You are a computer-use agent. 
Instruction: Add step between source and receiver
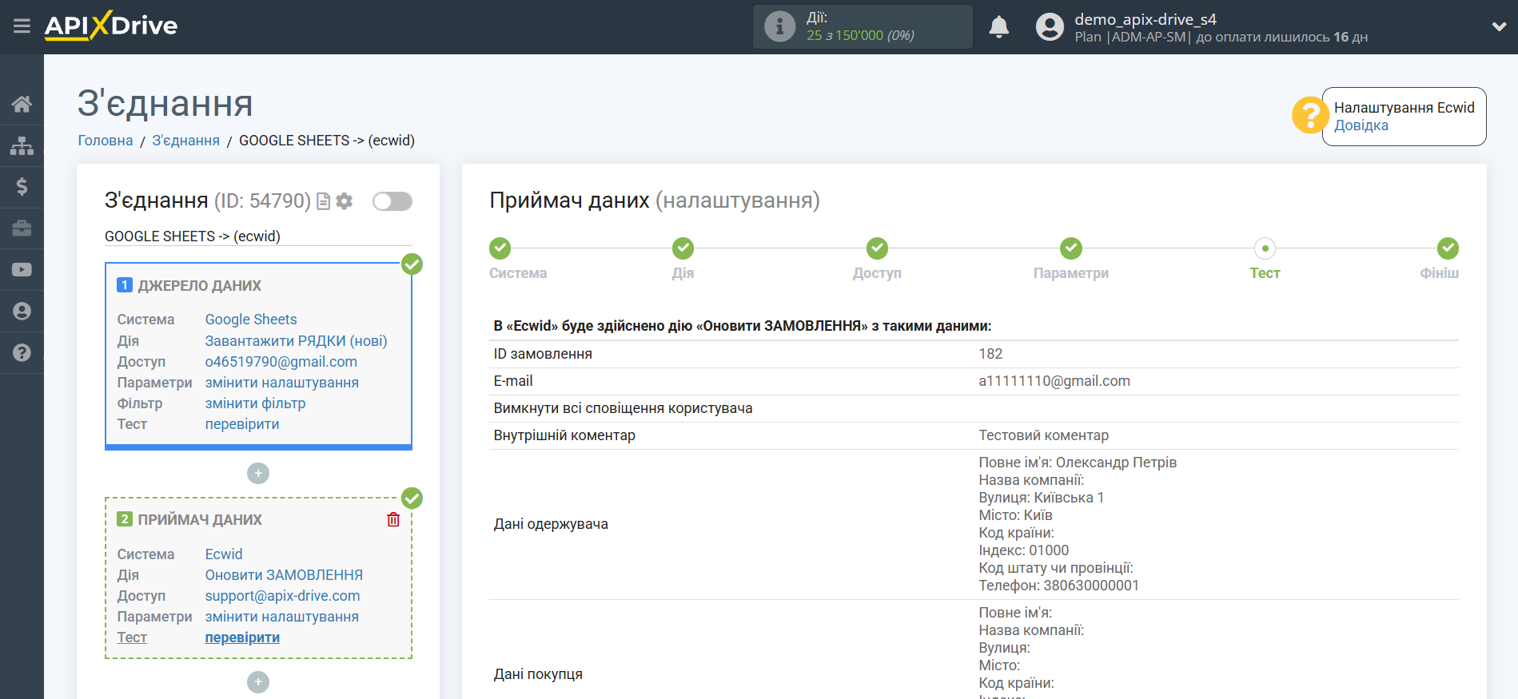coord(258,474)
